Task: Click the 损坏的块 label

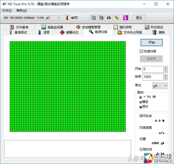Action: point(145,116)
